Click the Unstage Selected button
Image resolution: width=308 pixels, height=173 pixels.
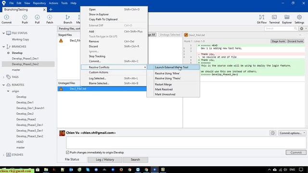point(170,35)
